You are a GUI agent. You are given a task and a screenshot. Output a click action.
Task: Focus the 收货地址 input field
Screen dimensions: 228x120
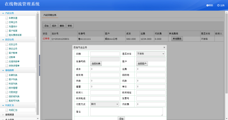(151, 92)
